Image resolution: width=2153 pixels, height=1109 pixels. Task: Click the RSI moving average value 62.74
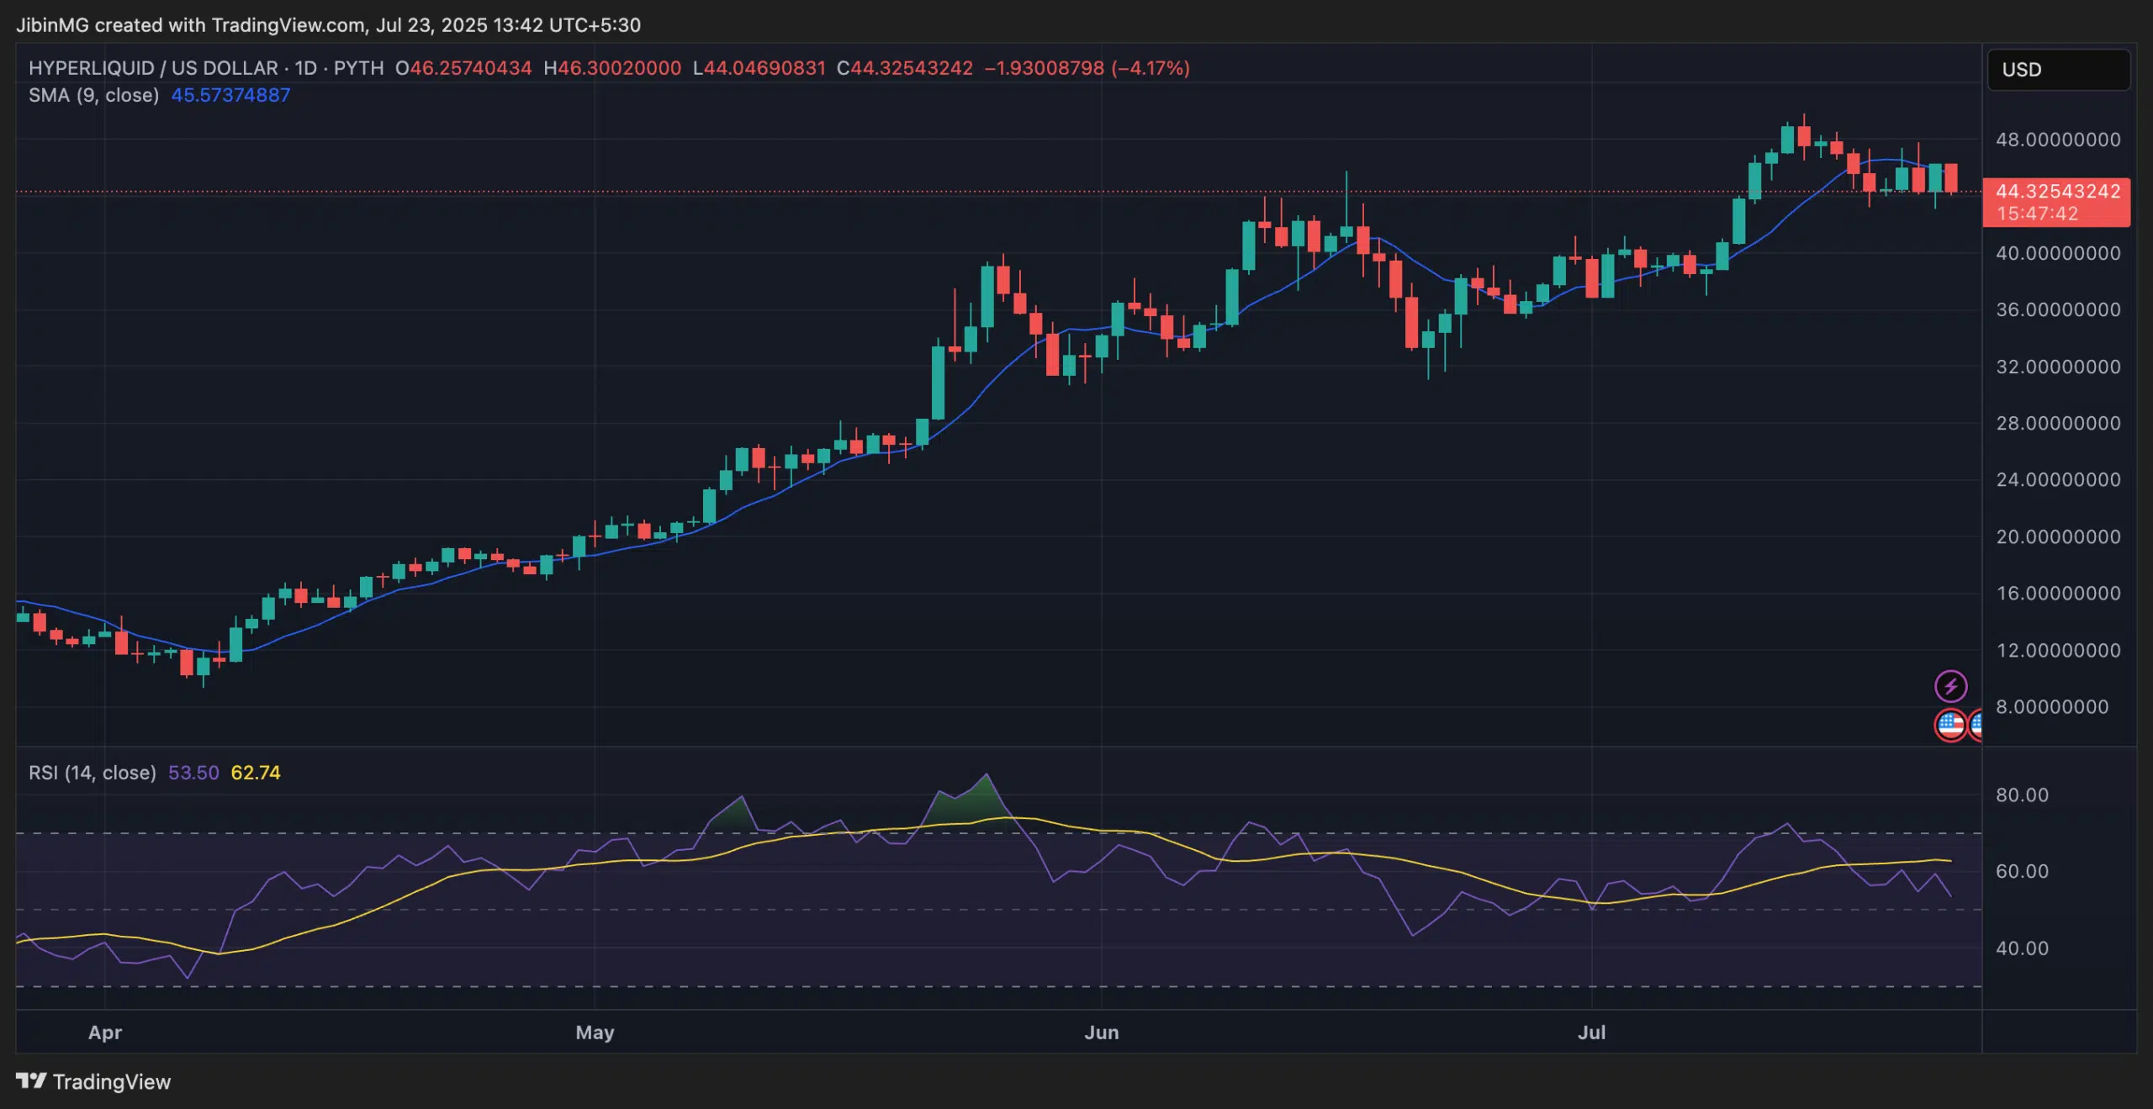pyautogui.click(x=256, y=773)
